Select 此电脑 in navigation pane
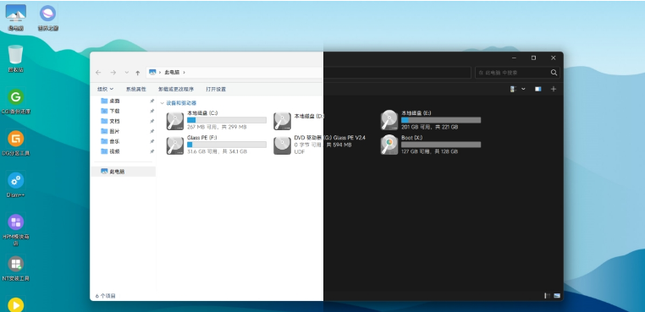Viewport: 645px width, 312px height. point(124,172)
